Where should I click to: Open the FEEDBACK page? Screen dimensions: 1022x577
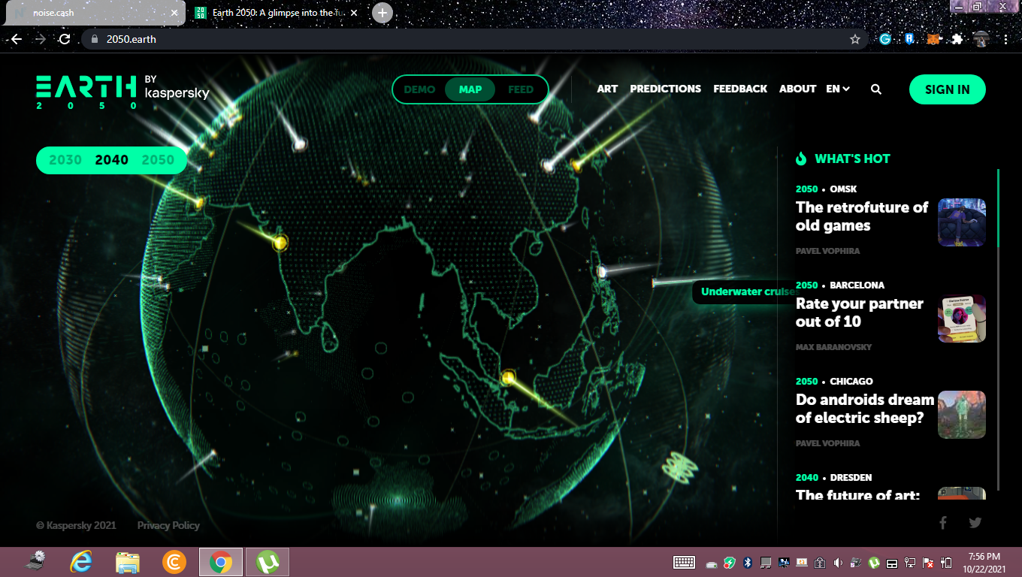point(740,89)
